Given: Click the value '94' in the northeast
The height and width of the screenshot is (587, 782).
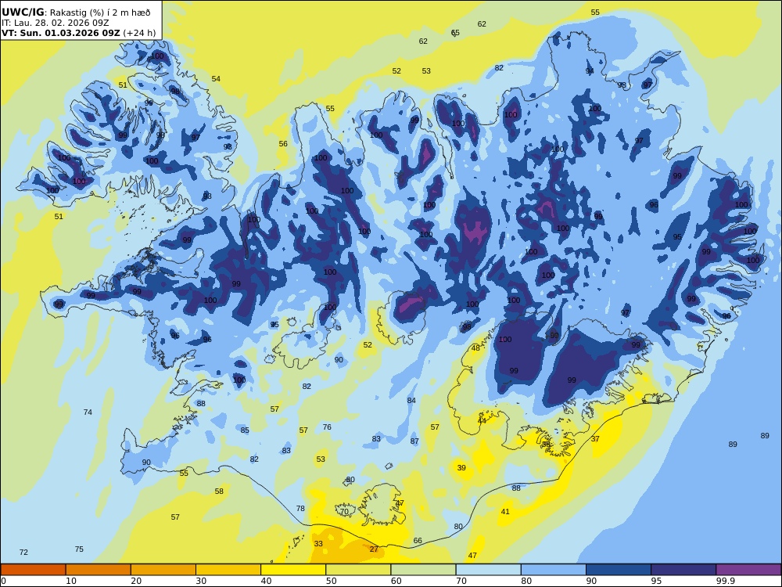Looking at the screenshot, I should coord(590,71).
